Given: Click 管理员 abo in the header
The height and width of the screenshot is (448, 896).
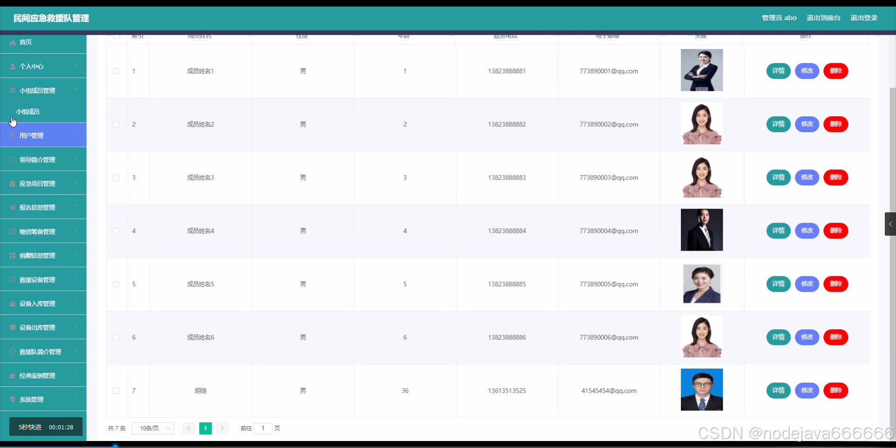Looking at the screenshot, I should 779,18.
